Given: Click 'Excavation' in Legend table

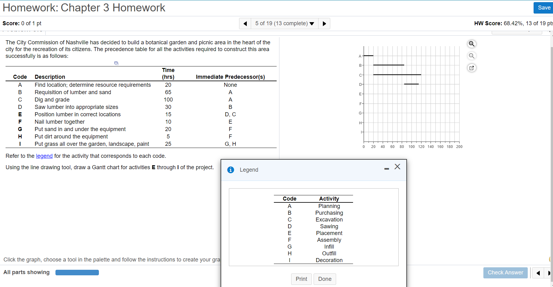Looking at the screenshot, I should [329, 220].
